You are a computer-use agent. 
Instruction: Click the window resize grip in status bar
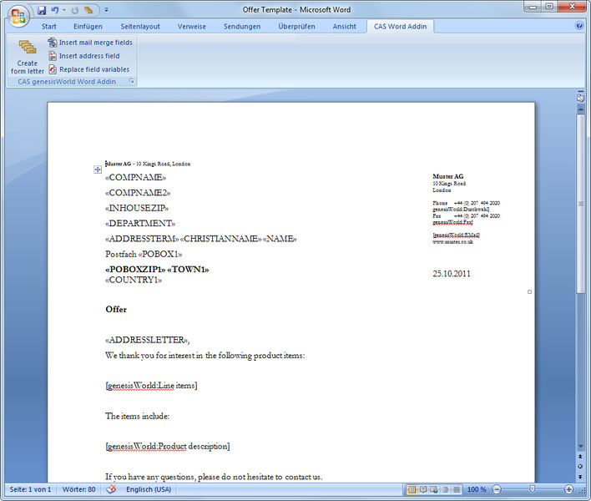583,491
